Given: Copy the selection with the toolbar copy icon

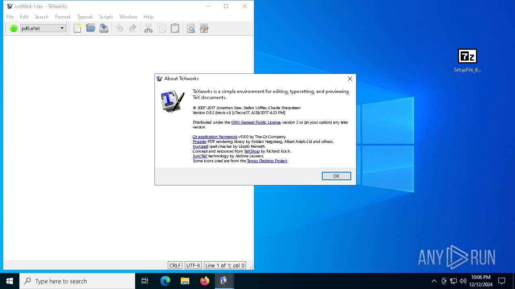Looking at the screenshot, I should (x=162, y=28).
